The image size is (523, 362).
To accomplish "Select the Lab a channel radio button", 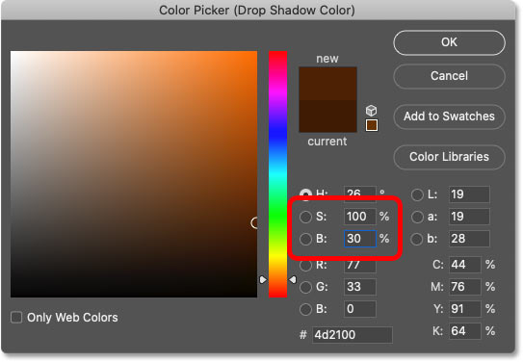I will 417,217.
